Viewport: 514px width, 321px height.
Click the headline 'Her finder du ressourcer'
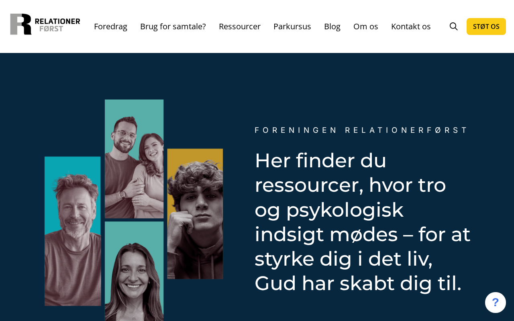coord(362,222)
